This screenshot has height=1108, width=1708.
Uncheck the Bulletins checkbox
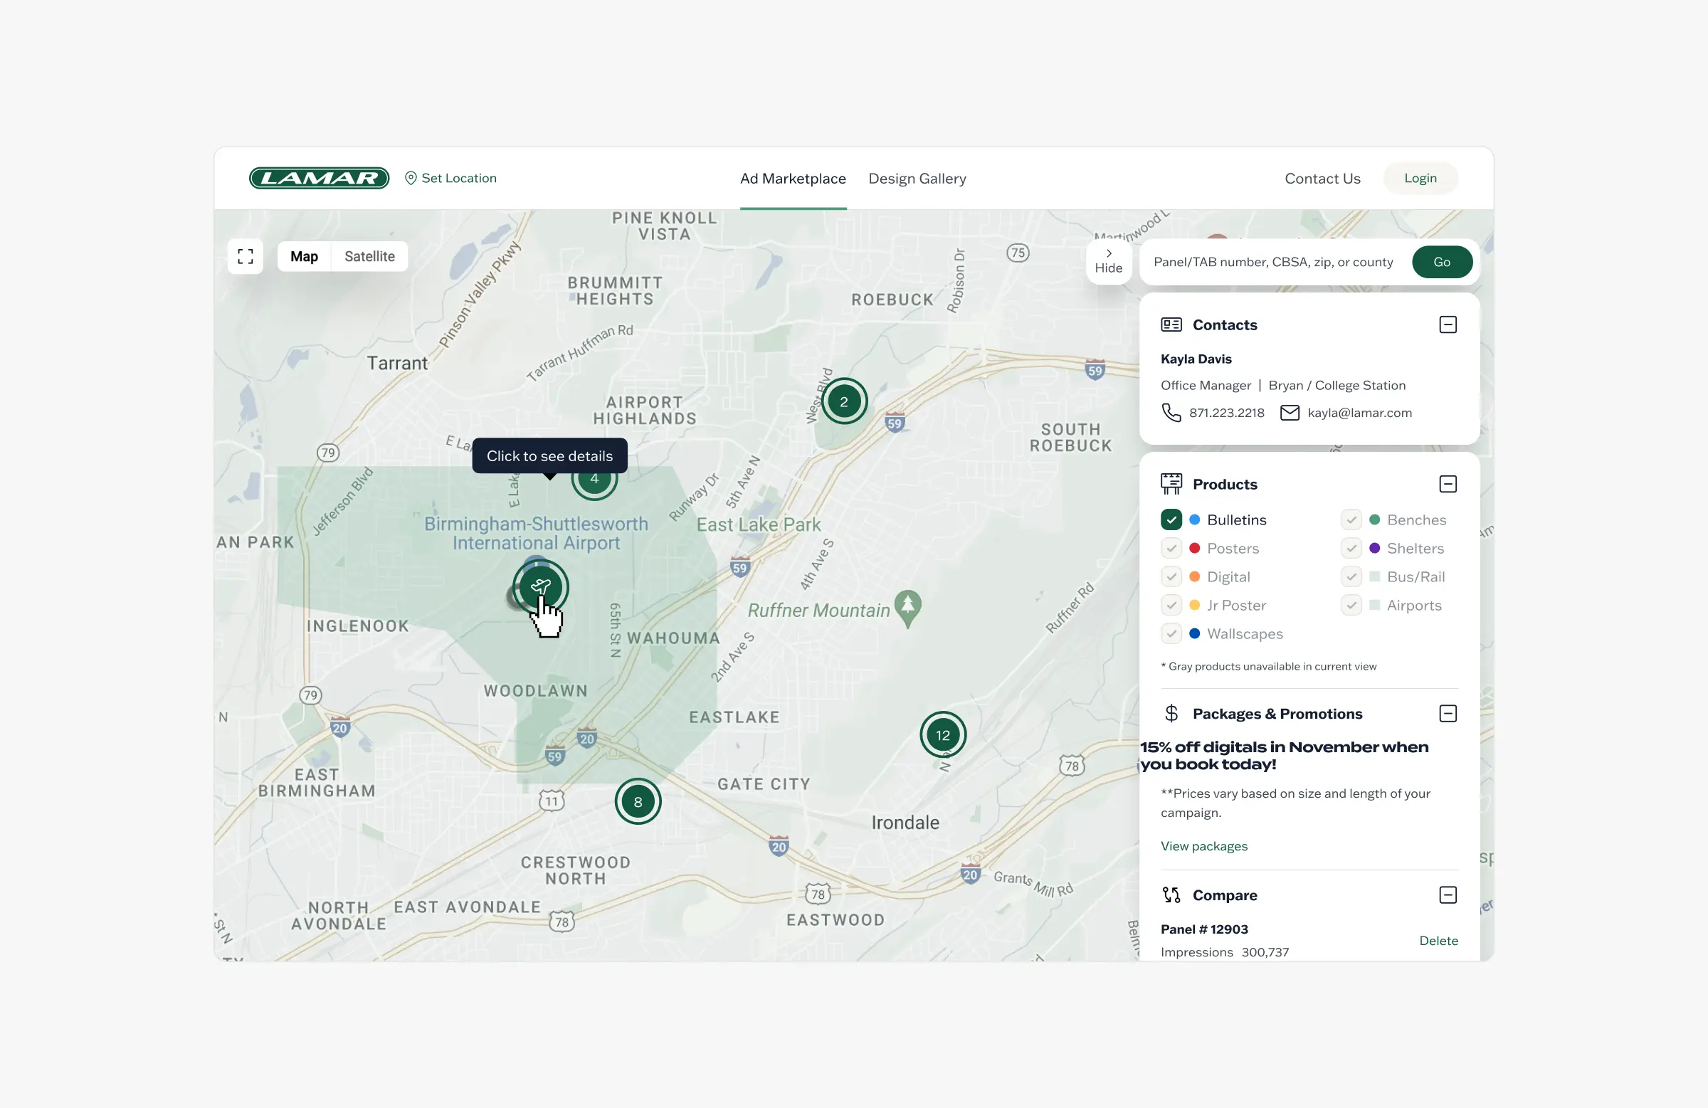[x=1171, y=519]
